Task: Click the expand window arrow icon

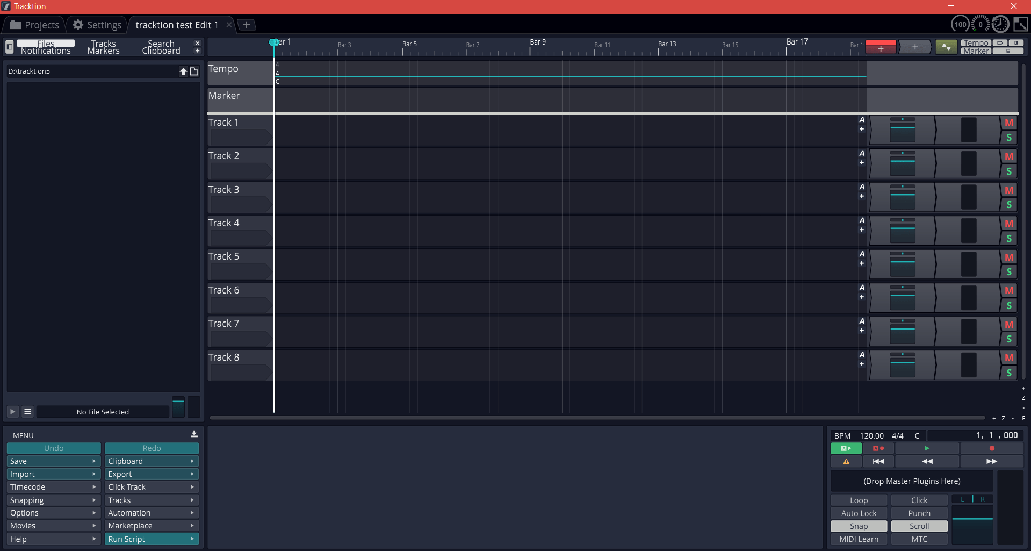Action: click(1020, 24)
